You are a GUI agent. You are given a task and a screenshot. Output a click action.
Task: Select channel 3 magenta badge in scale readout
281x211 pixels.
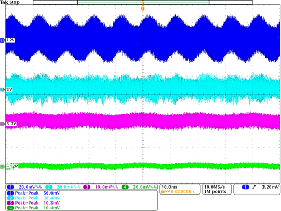(87, 187)
